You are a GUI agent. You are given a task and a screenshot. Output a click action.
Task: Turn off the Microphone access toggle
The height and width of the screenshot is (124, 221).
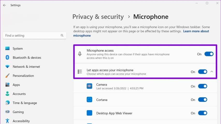point(209,54)
